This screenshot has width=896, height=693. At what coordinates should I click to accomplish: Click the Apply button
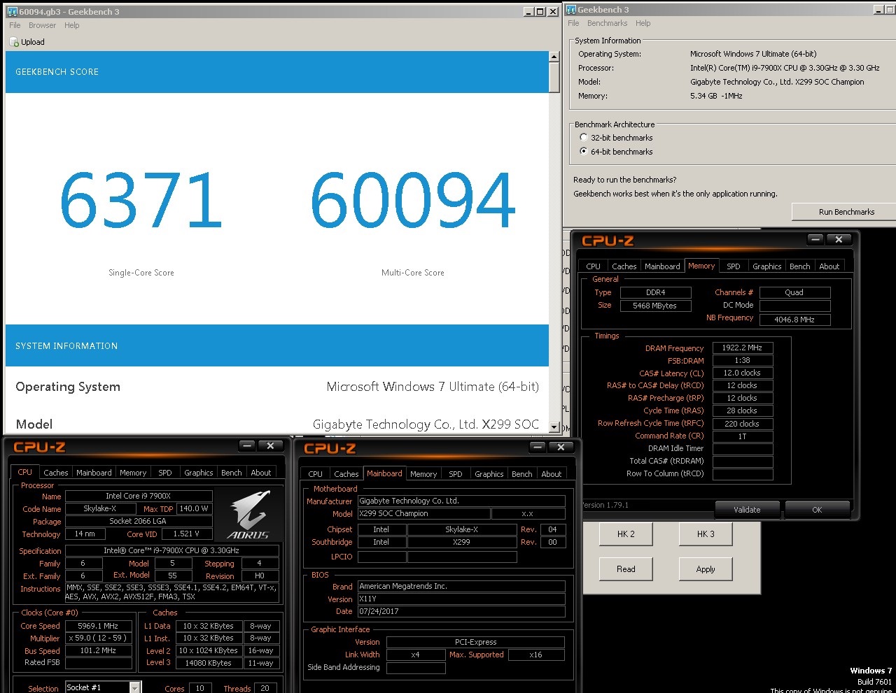pyautogui.click(x=706, y=569)
